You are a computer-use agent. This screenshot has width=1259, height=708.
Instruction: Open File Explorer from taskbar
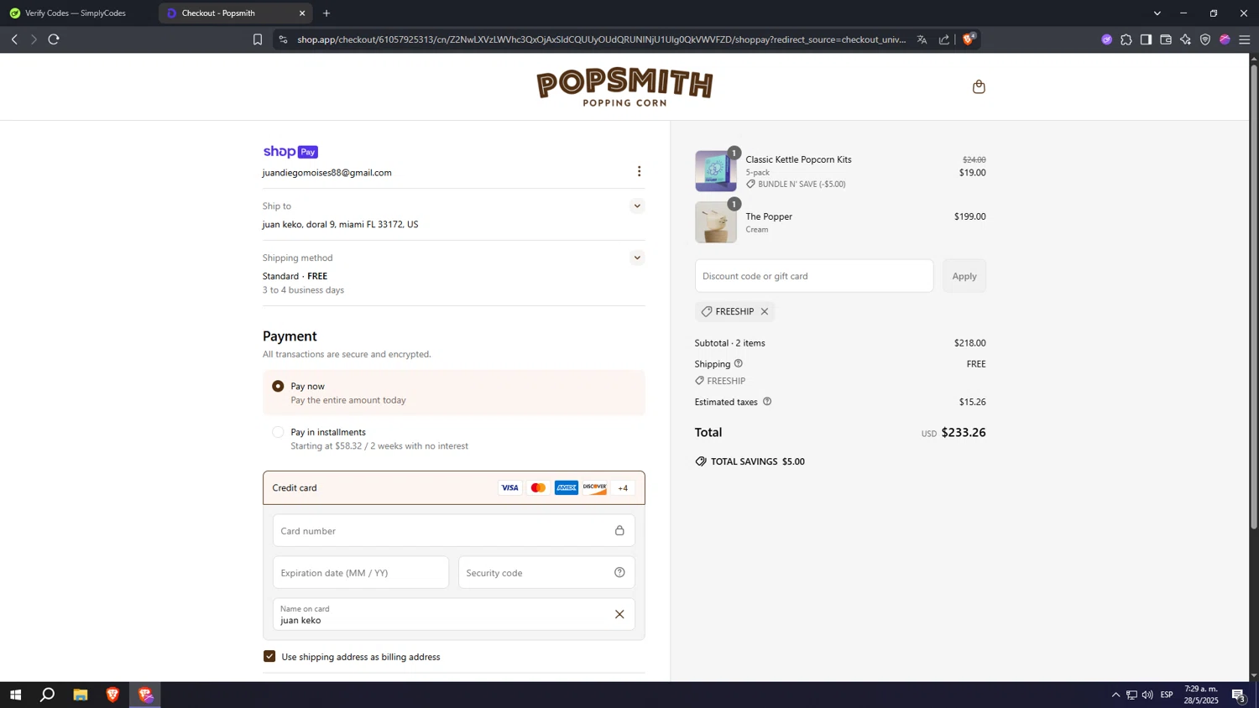81,695
